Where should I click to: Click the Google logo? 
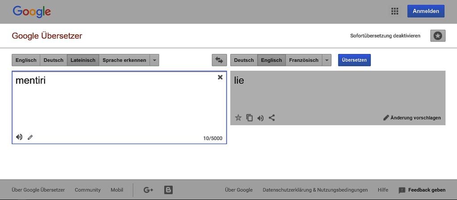[32, 12]
